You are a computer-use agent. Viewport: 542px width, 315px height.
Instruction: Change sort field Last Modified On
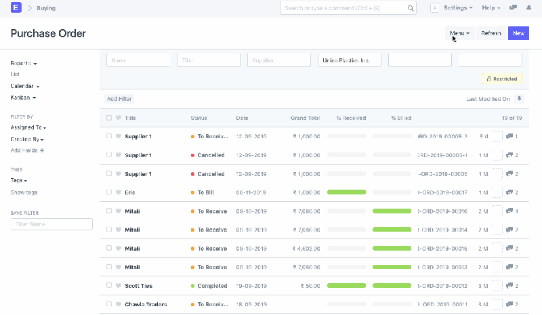click(x=488, y=99)
